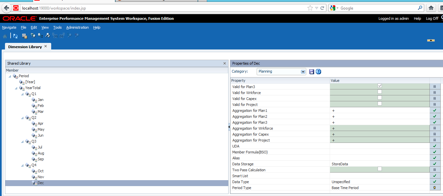Viewport: 443px width, 196px height.
Task: Toggle the Valid for Plan3 checkbox
Action: (x=380, y=86)
